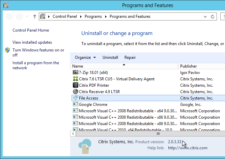Select Citrix 7.6 LTSR CU5 - Virtual Delivery Agent
This screenshot has width=225, height=159.
coord(117,79)
